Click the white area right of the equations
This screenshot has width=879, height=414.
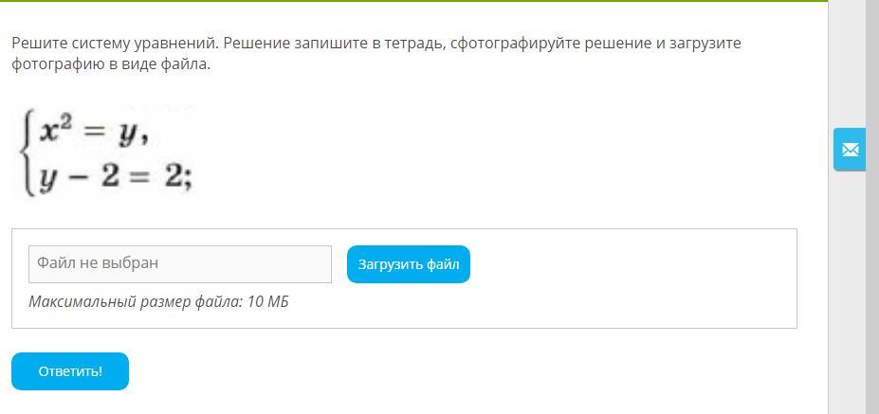[474, 152]
